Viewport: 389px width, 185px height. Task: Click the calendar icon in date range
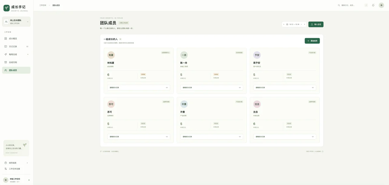[287, 24]
